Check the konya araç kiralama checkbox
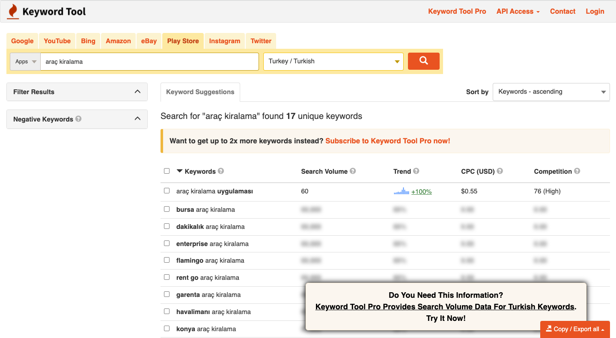Screen dimensions: 616x338 pyautogui.click(x=167, y=329)
